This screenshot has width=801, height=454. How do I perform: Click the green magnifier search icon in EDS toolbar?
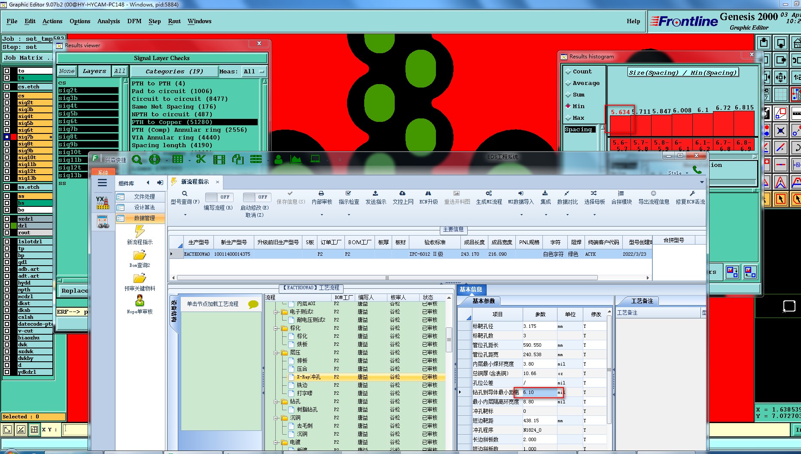tap(137, 160)
